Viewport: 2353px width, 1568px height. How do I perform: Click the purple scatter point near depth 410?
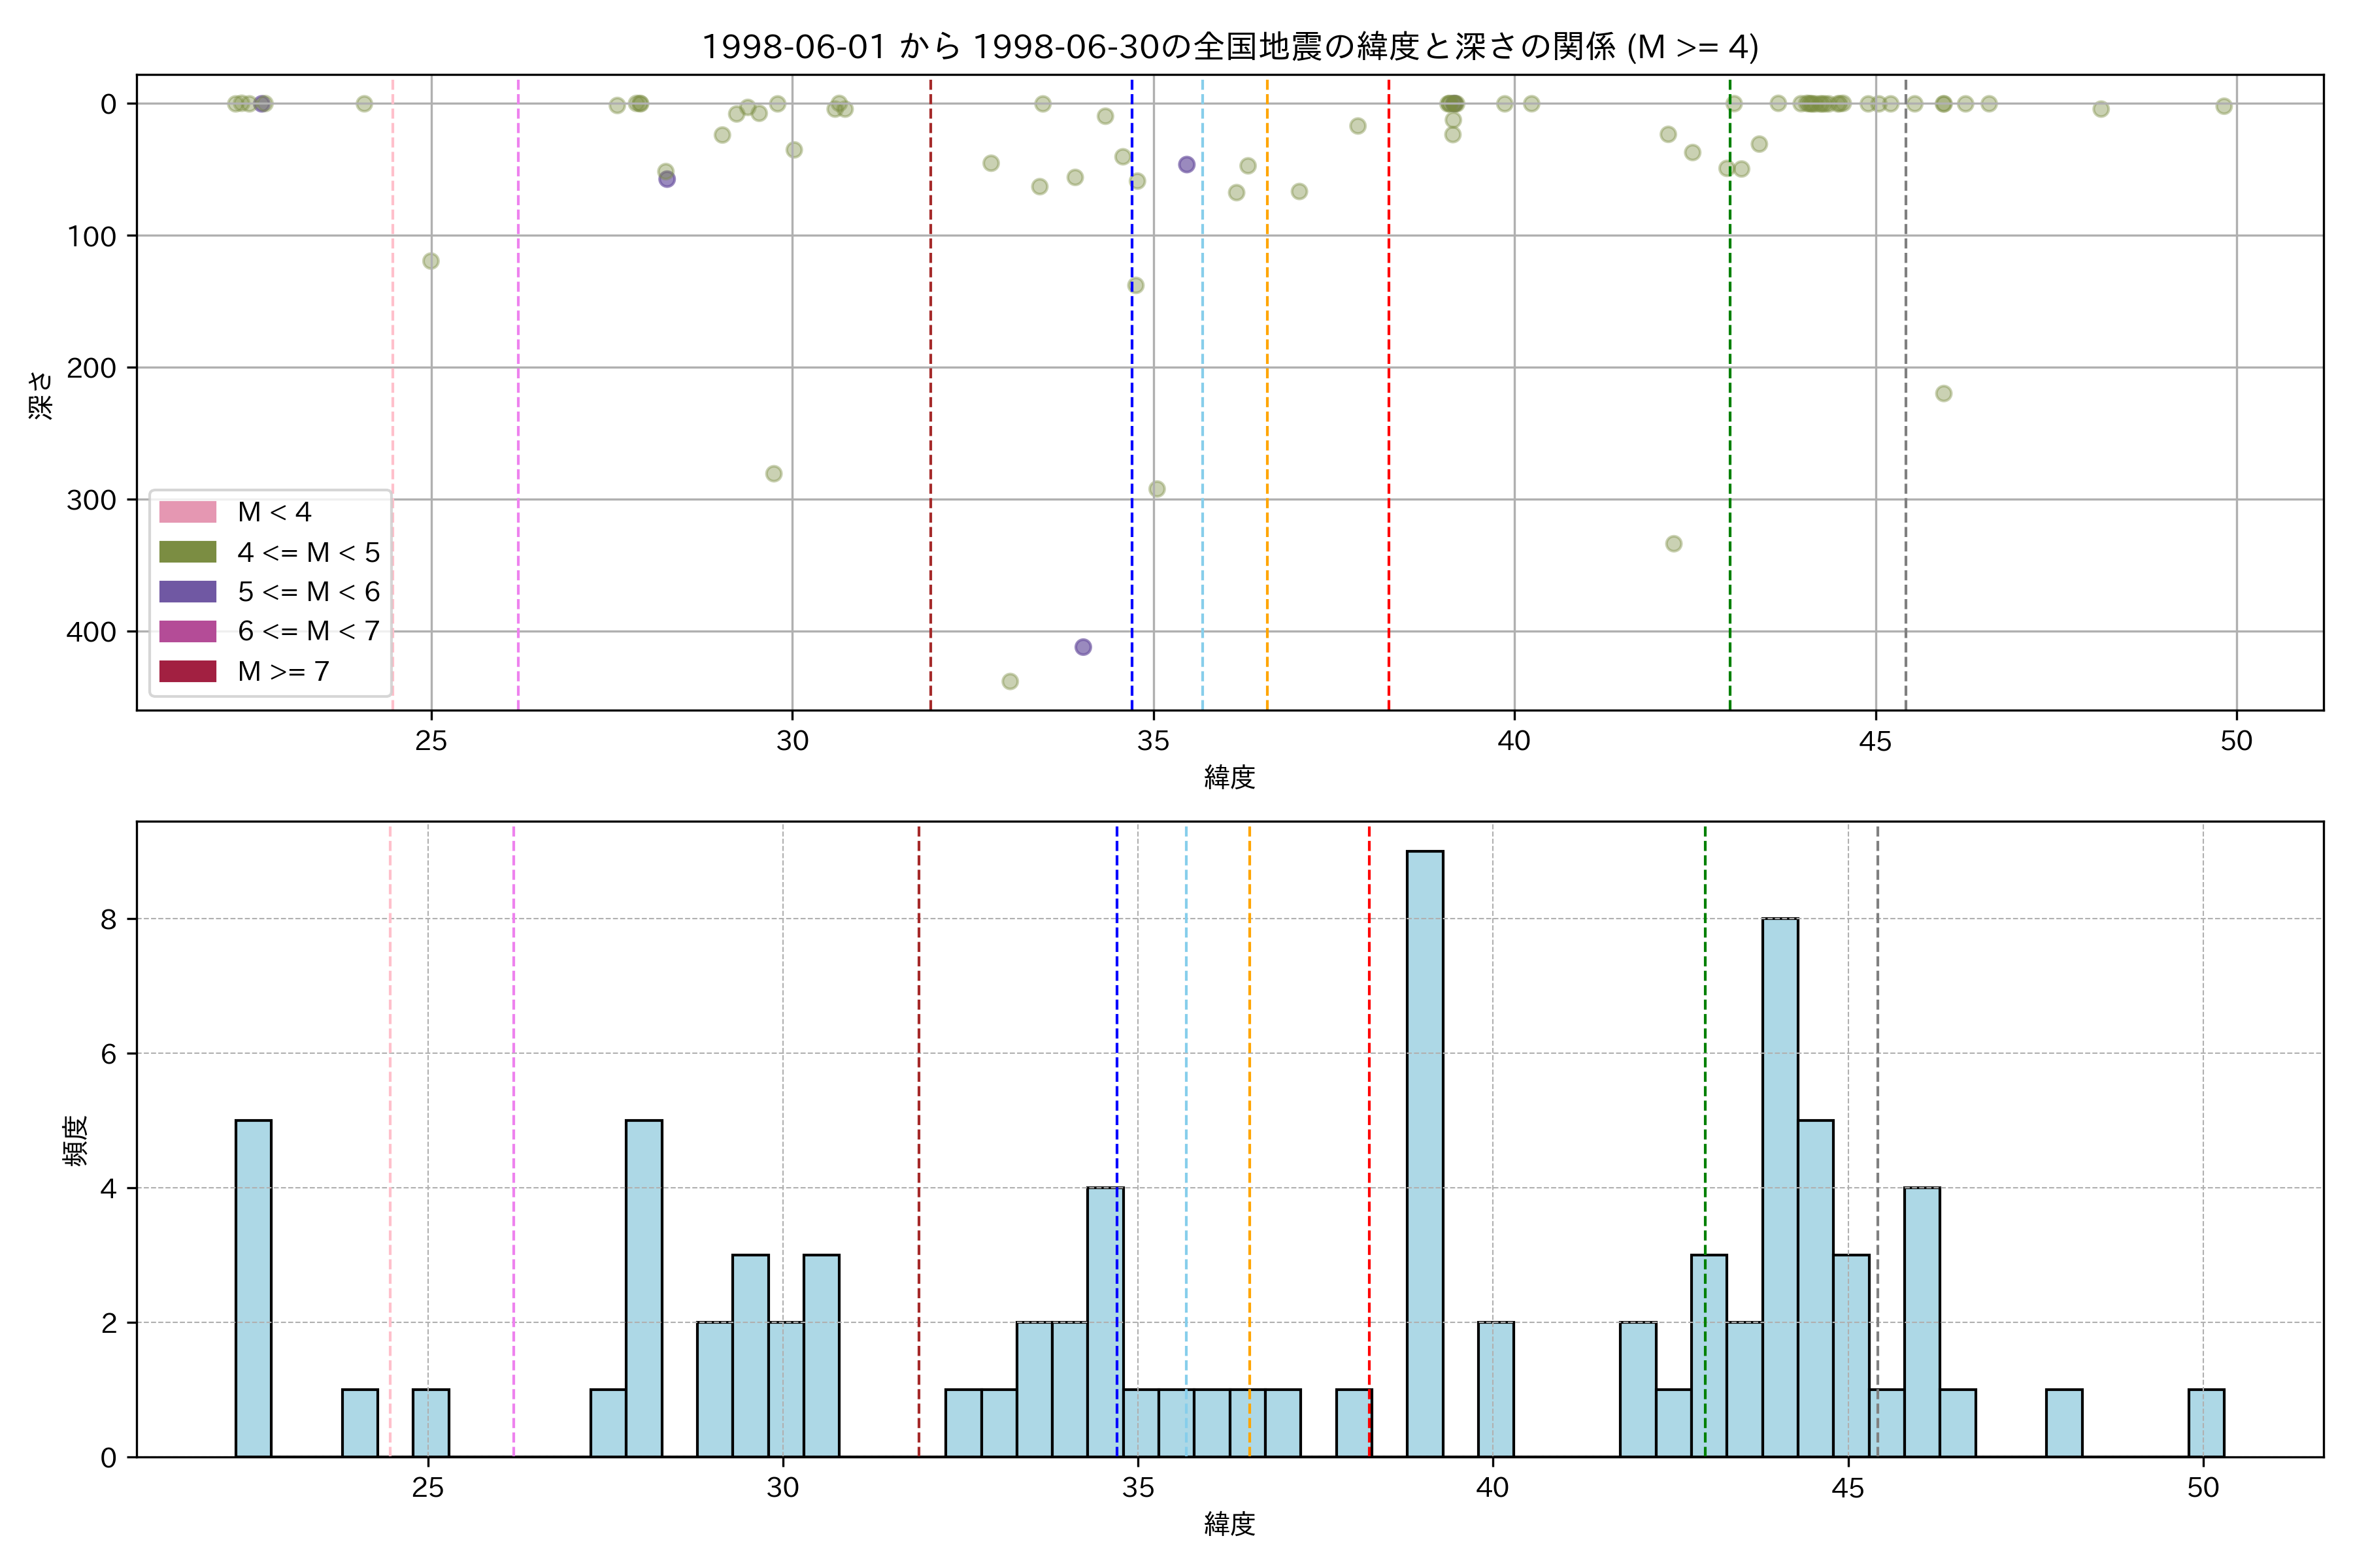pyautogui.click(x=1082, y=647)
